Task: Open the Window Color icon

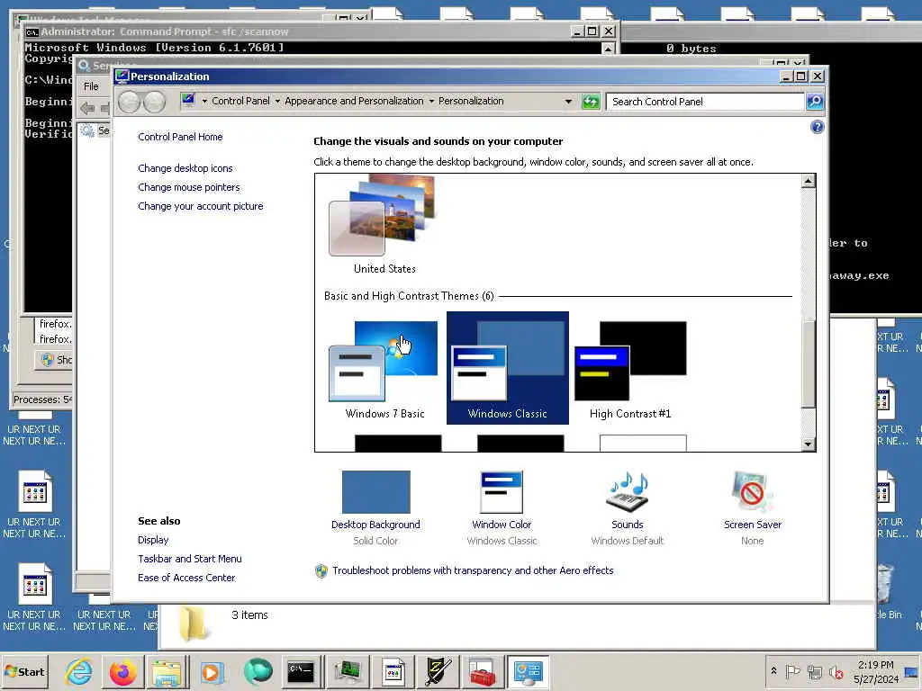Action: (x=502, y=492)
